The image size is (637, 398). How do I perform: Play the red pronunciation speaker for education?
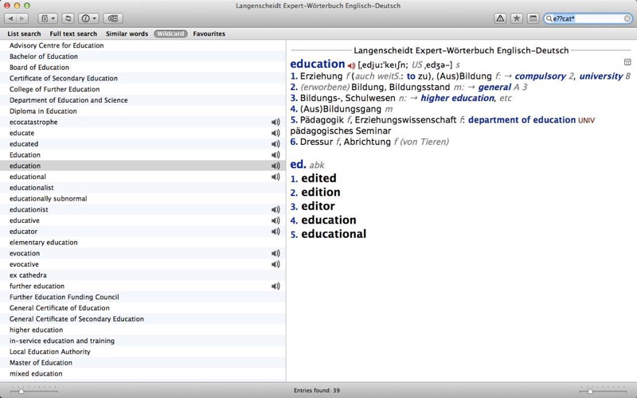(351, 65)
